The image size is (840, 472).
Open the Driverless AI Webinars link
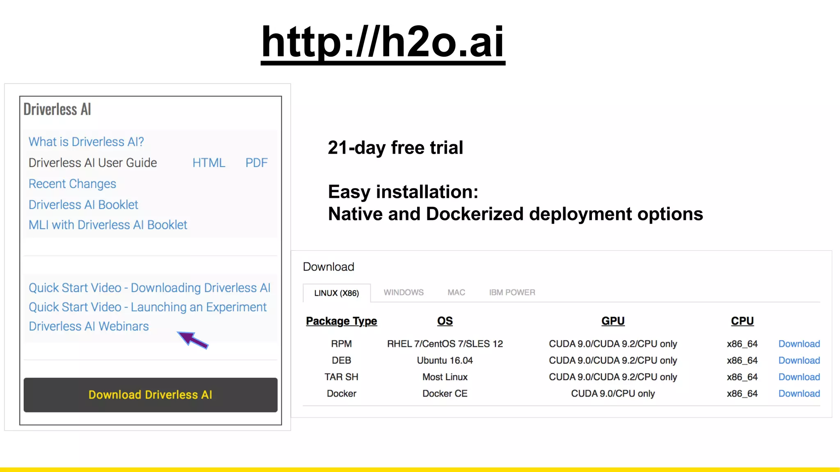pyautogui.click(x=89, y=326)
